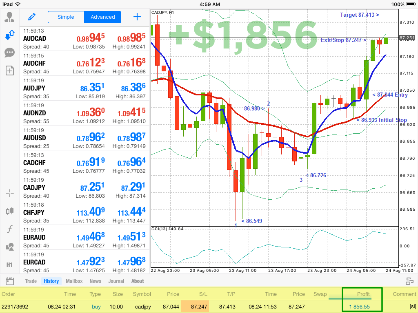Screen dimensions: 418x313
Task: Open the drawing objects shapes icon
Action: click(10, 247)
